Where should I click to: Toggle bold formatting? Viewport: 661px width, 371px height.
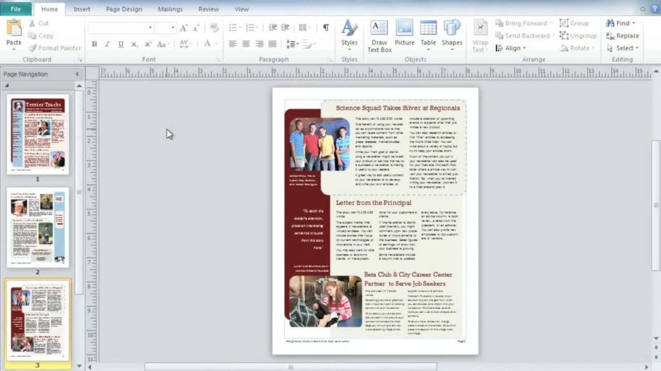click(95, 44)
